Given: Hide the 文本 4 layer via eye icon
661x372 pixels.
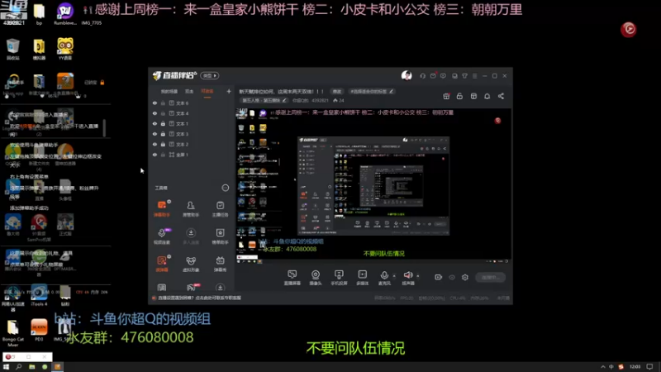Looking at the screenshot, I should pyautogui.click(x=155, y=113).
